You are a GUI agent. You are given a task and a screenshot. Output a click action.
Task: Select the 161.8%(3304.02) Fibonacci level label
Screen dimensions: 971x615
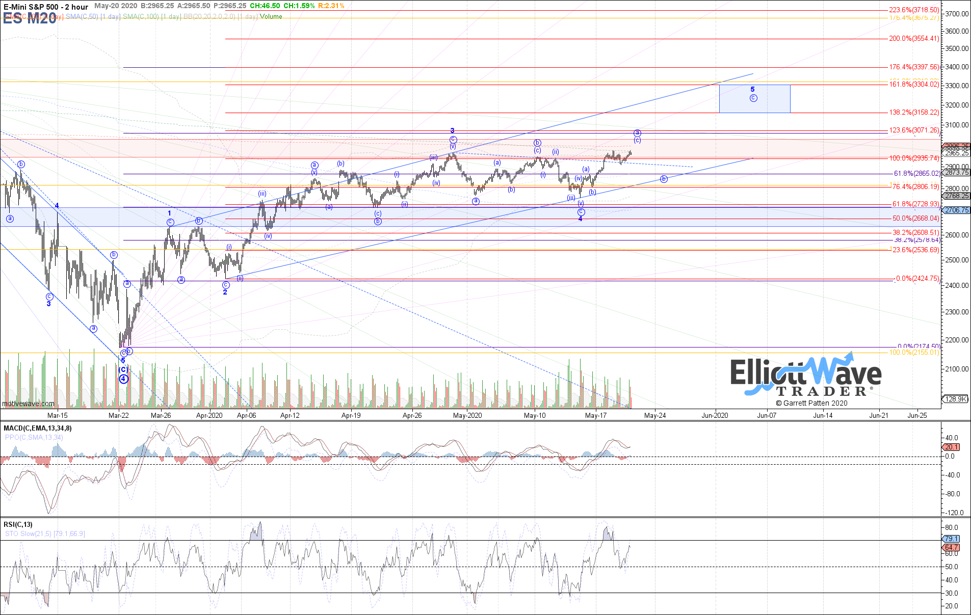click(x=914, y=84)
